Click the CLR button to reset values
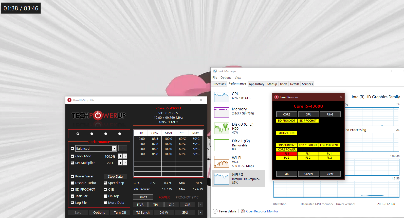The image size is (404, 218). tap(188, 205)
